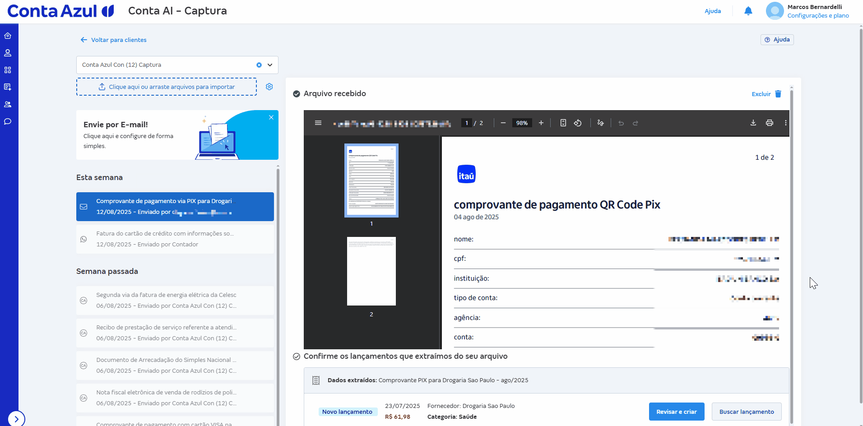Select page 2 thumbnail in the PDF sidebar
The width and height of the screenshot is (863, 426).
[371, 271]
